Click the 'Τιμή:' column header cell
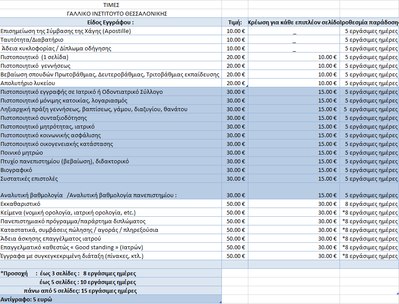Viewport: 399px width, 304px height. [x=234, y=22]
